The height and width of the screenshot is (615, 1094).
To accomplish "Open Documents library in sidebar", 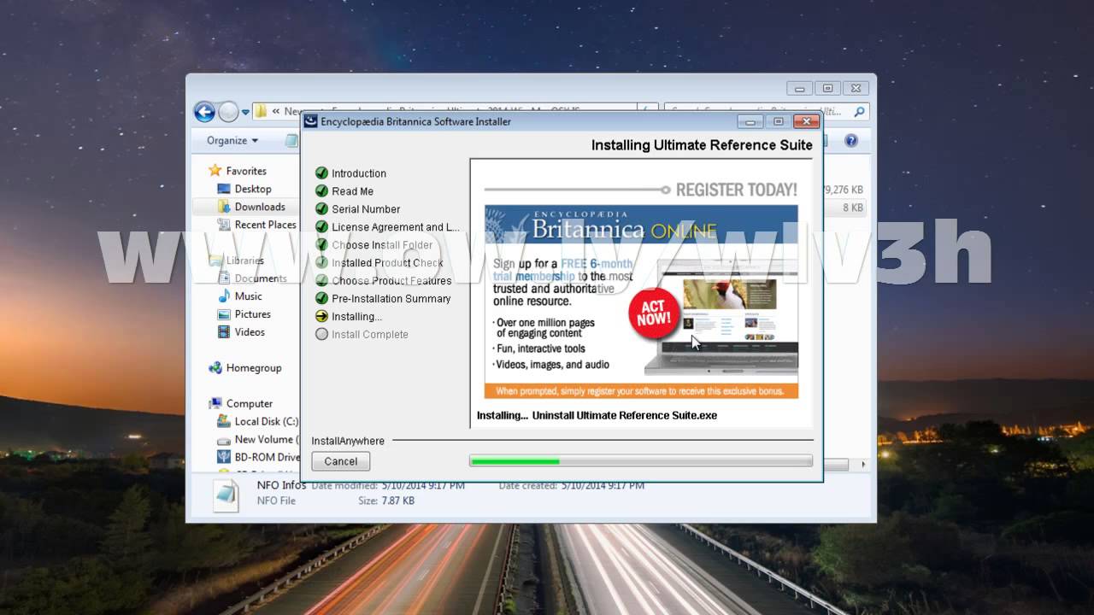I will coord(261,278).
